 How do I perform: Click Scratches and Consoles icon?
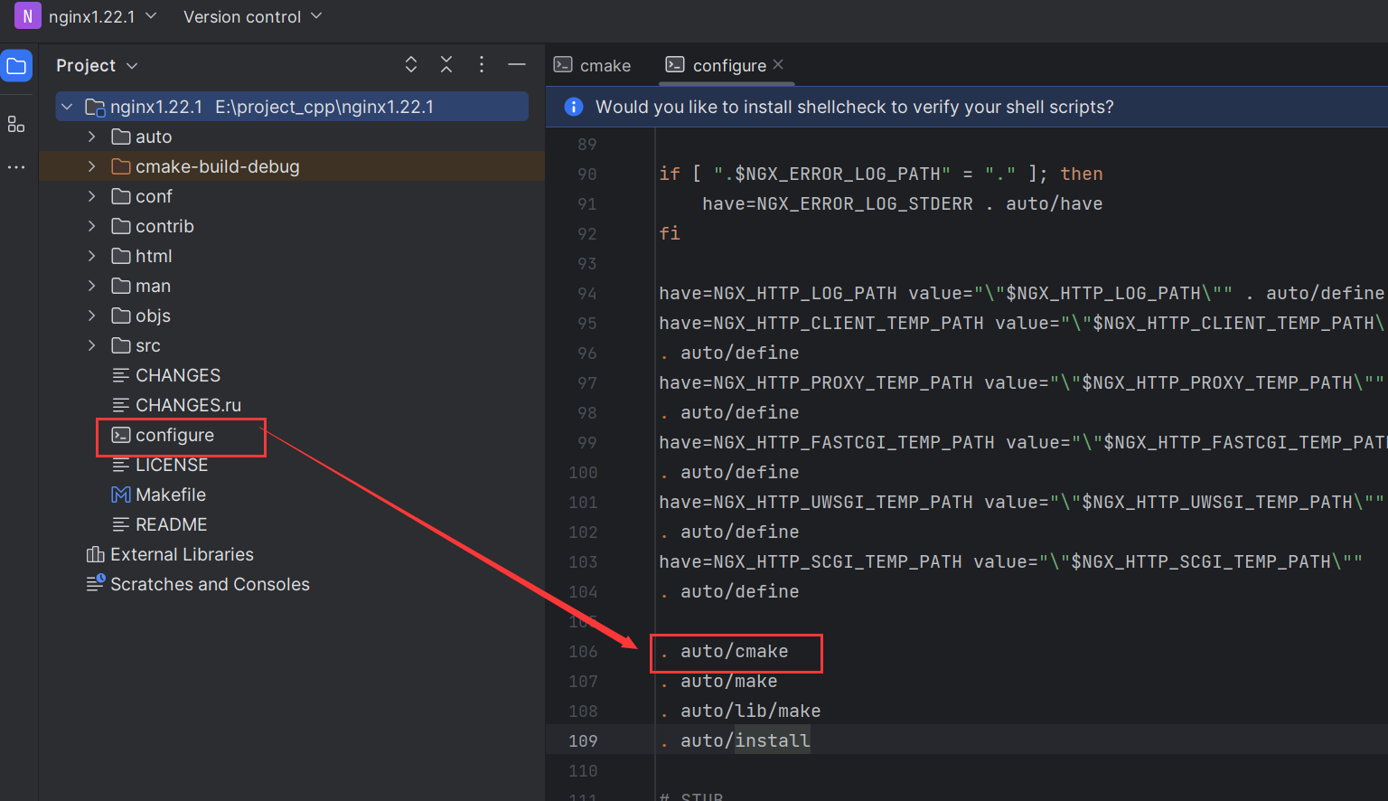coord(95,584)
